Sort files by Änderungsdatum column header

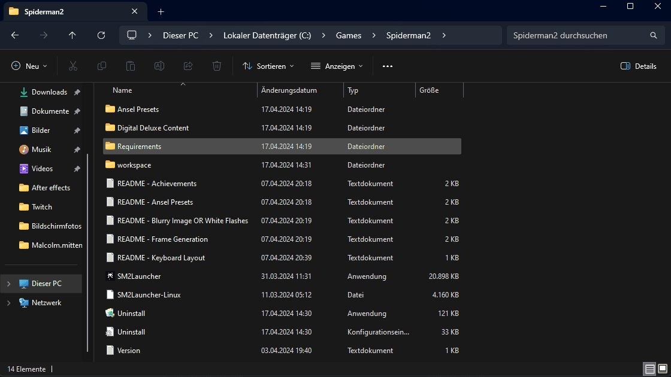[289, 90]
